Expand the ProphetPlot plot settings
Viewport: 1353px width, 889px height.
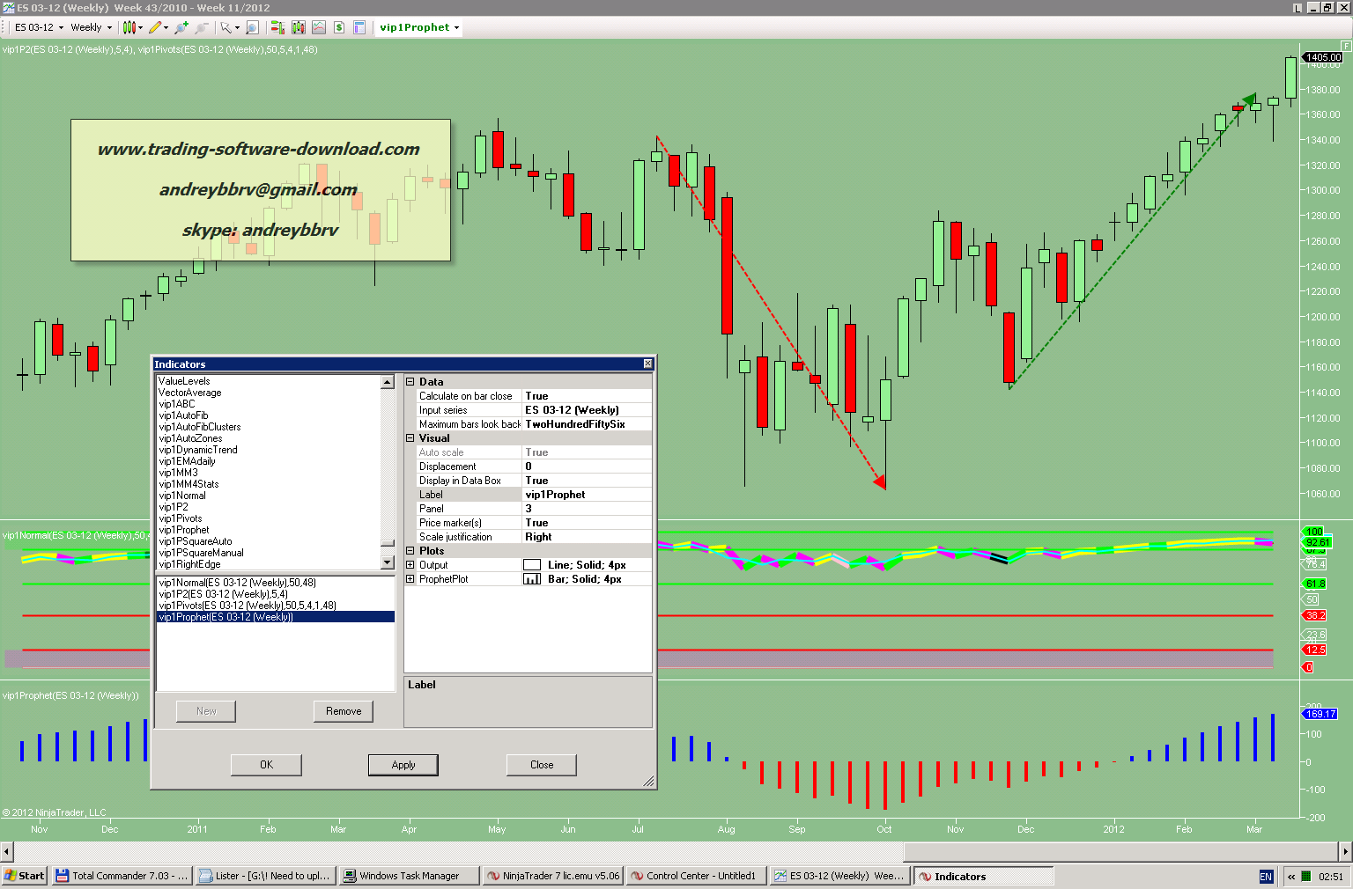coord(410,579)
